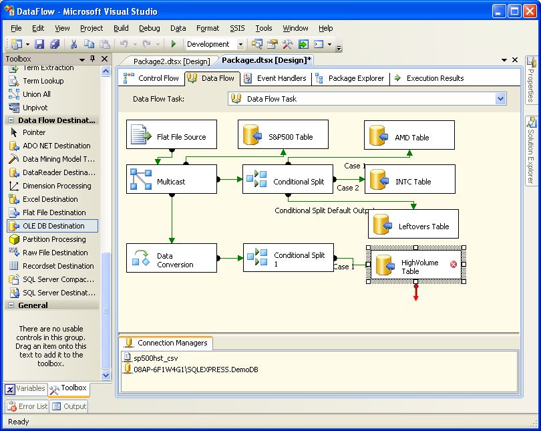Switch to Control Flow tab
Image resolution: width=541 pixels, height=431 pixels.
pyautogui.click(x=152, y=78)
